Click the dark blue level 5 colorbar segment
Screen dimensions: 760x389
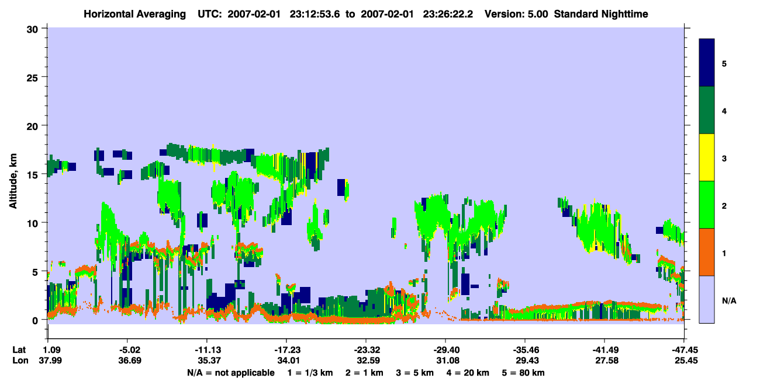(707, 63)
